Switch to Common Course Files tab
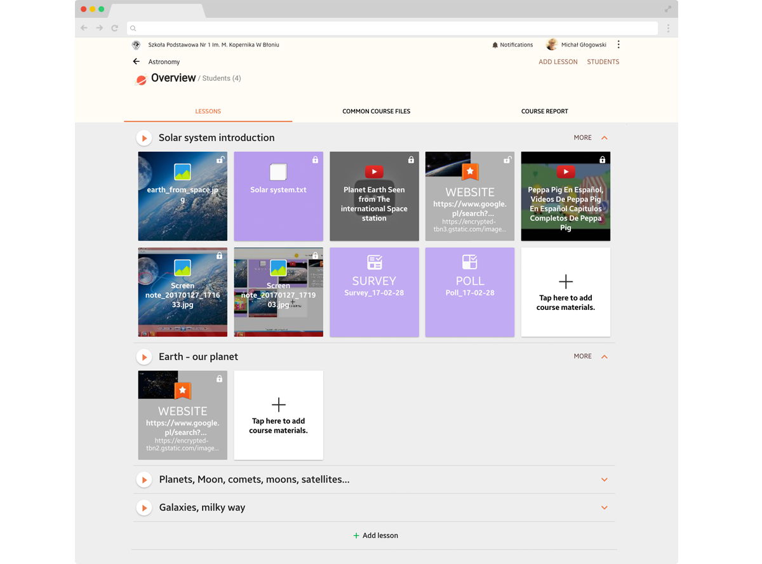 pos(376,111)
